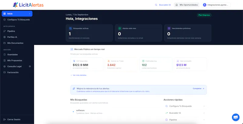This screenshot has width=243, height=124.
Task: Go to Pipeline in the sidebar
Action: coord(17,31)
